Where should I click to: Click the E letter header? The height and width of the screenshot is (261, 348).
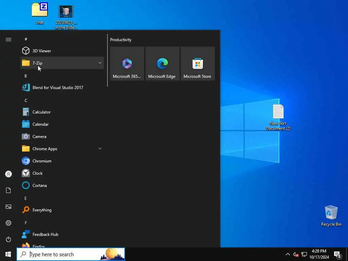(25, 198)
